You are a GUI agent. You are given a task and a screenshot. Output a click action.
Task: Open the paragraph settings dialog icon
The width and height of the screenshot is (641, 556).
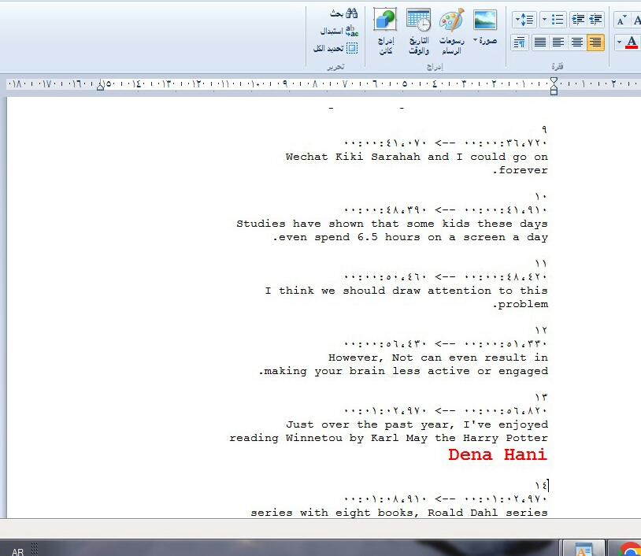pos(520,43)
